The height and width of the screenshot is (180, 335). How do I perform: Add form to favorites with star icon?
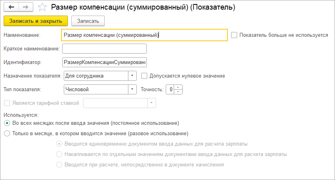tap(42, 7)
